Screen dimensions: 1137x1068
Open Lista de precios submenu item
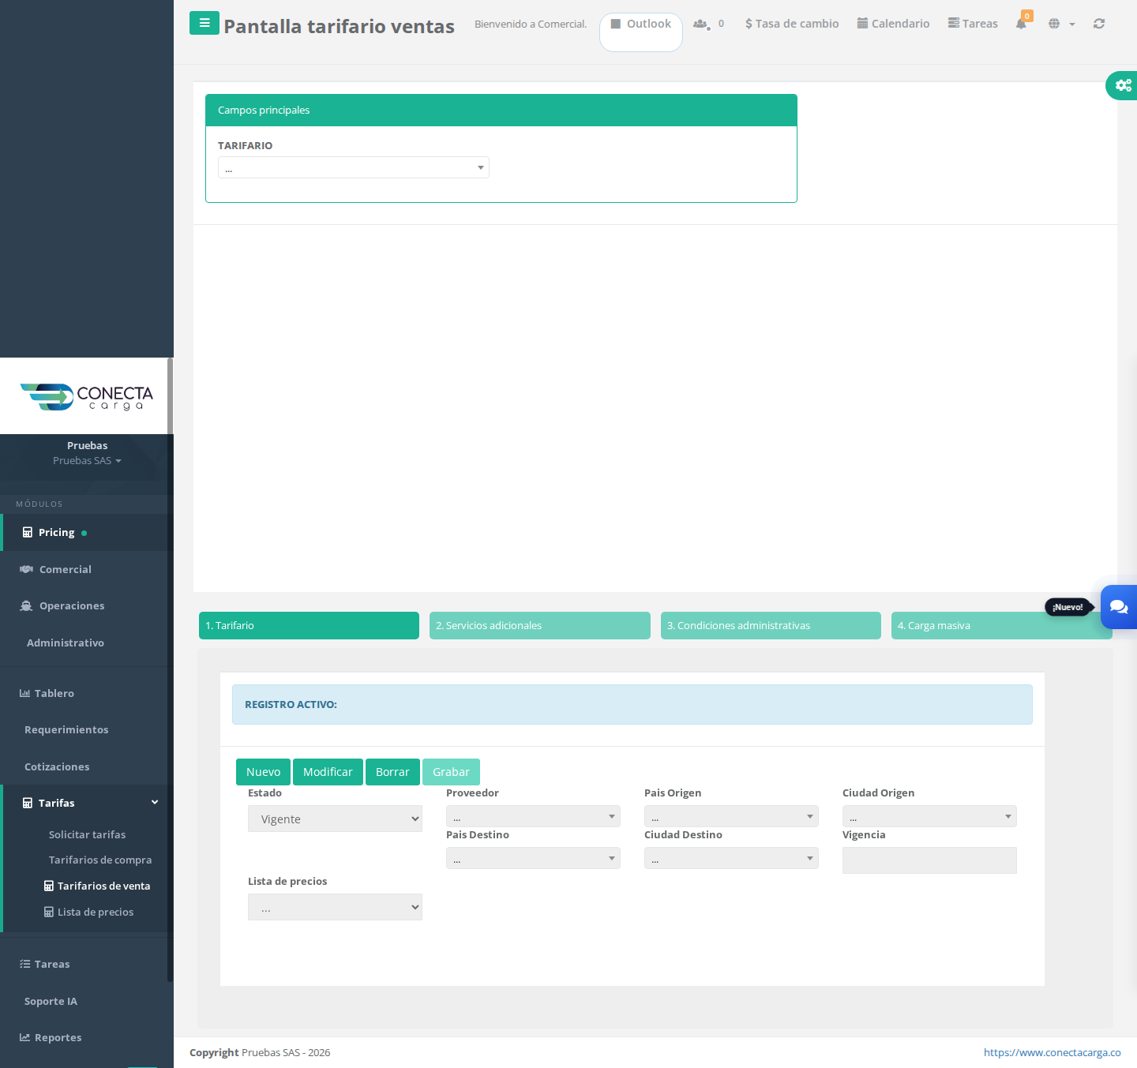[x=88, y=912]
